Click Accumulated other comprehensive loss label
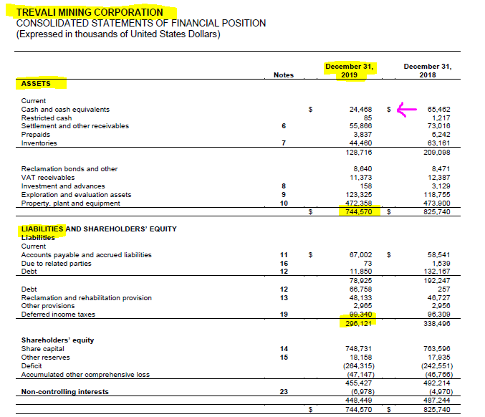 click(85, 375)
